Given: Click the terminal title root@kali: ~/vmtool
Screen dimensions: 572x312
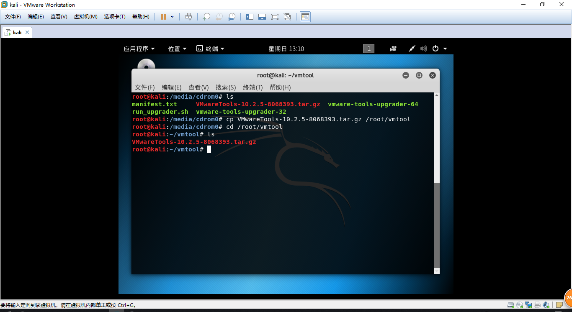Looking at the screenshot, I should pos(285,75).
